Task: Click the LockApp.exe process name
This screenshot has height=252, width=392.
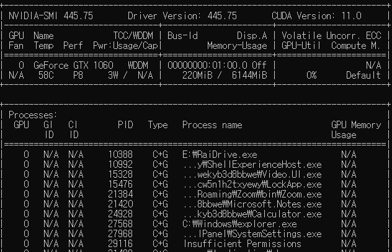Action: tap(252, 185)
